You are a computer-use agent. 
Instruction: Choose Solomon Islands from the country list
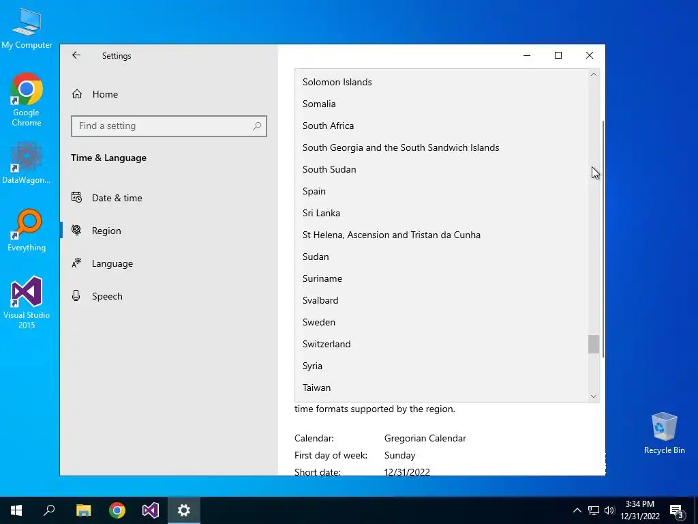[441, 82]
